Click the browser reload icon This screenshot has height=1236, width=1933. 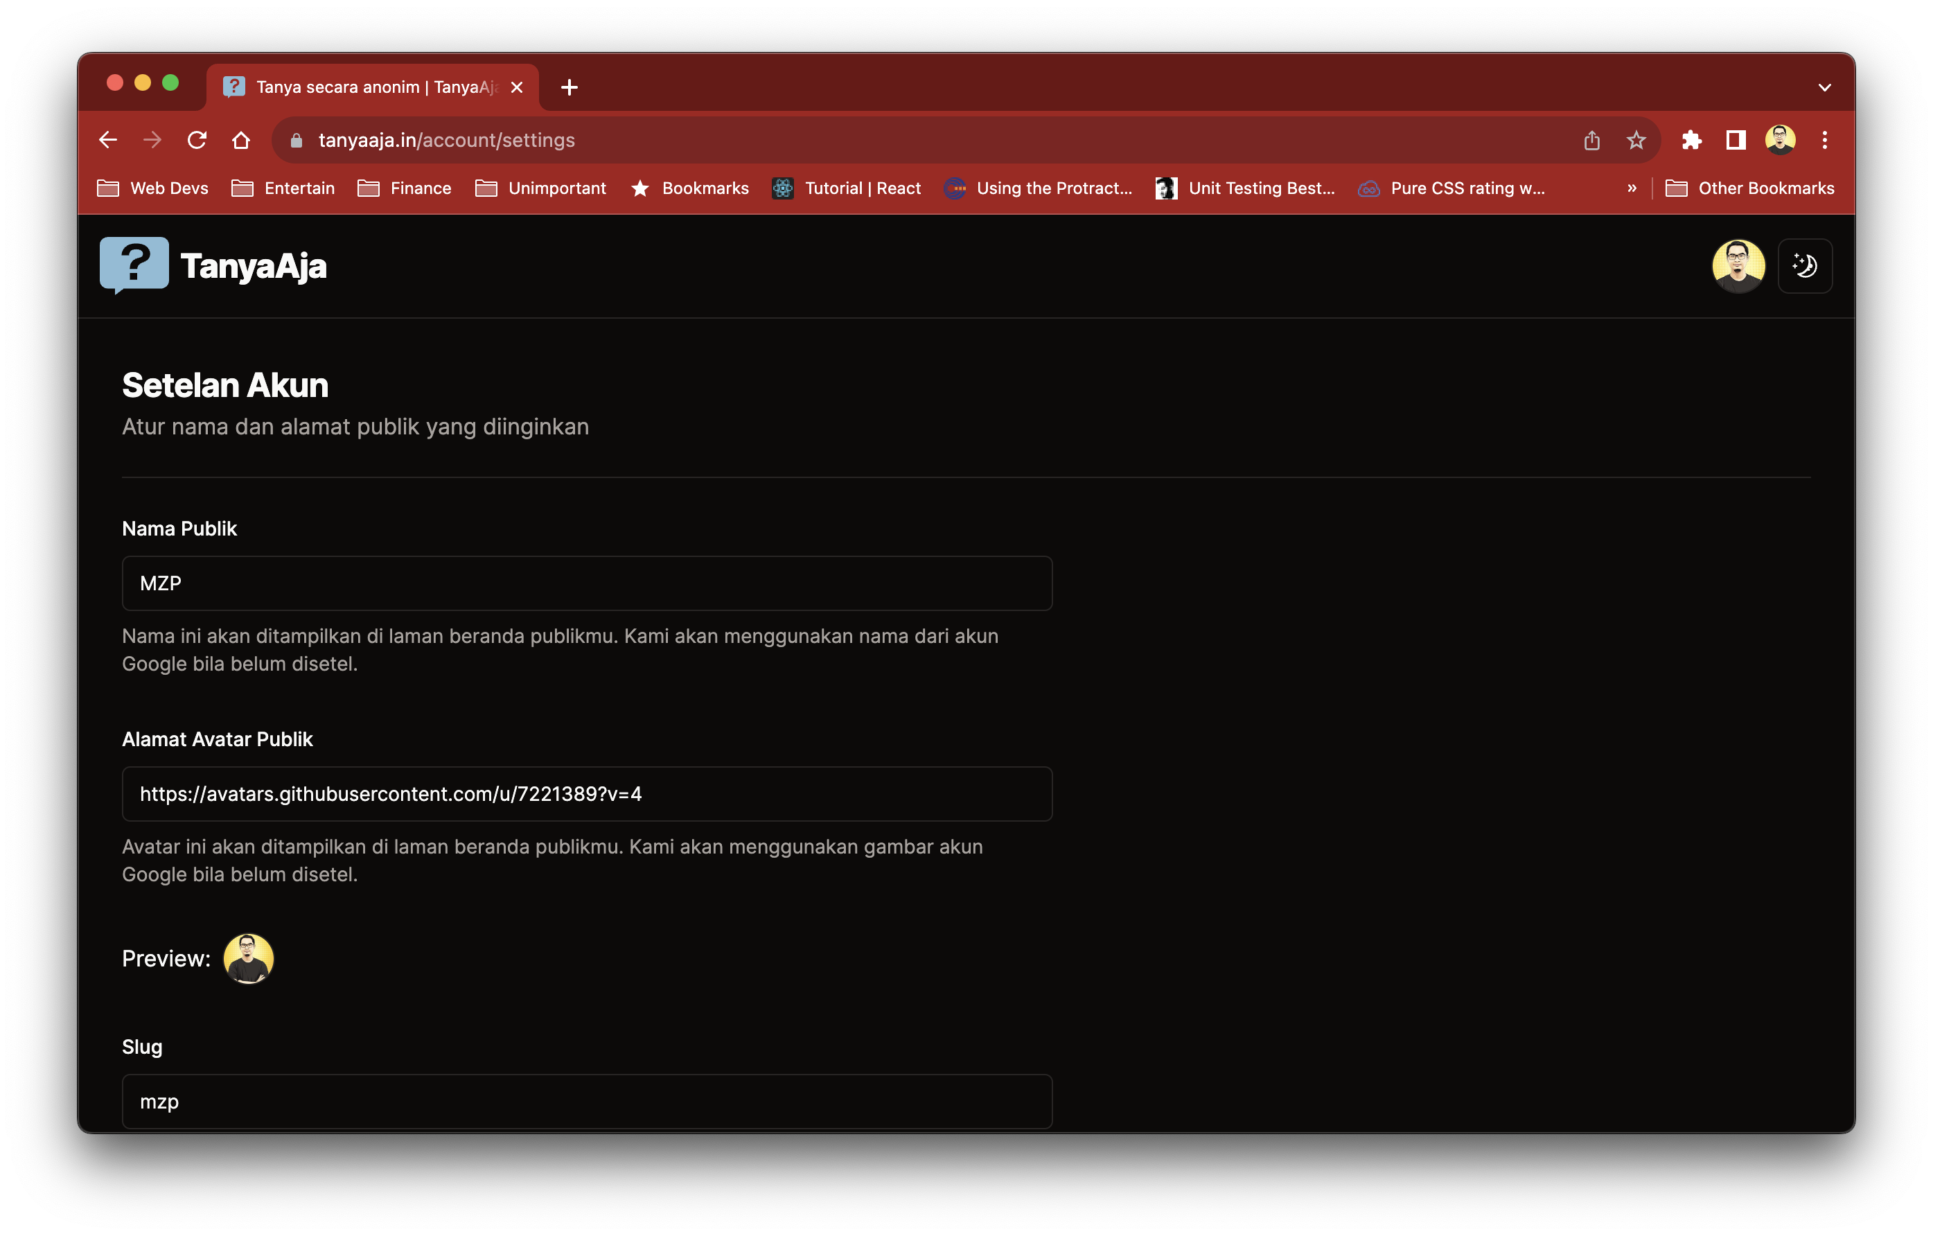[x=197, y=141]
